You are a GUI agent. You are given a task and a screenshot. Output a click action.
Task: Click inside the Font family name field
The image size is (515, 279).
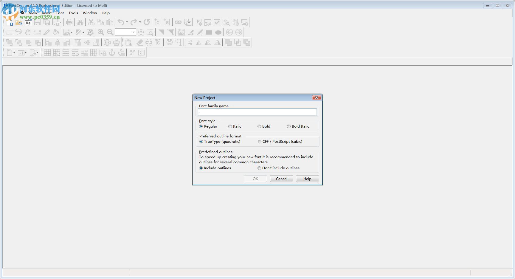257,112
